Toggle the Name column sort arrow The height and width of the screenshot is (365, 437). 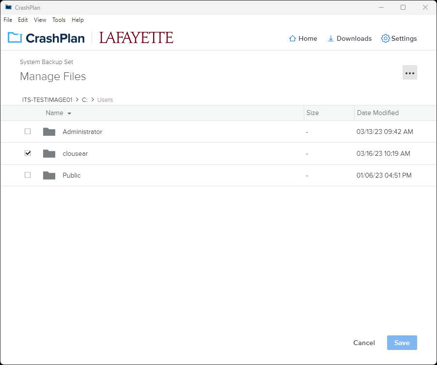[x=69, y=114]
